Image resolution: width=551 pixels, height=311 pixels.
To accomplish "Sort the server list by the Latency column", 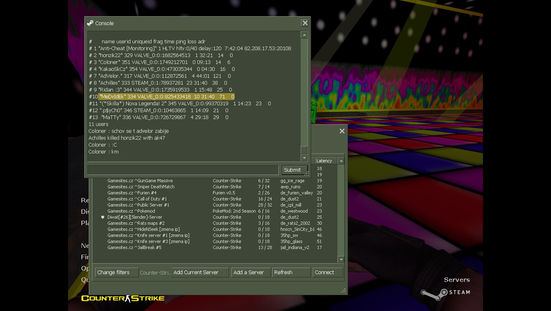I will tap(326, 161).
